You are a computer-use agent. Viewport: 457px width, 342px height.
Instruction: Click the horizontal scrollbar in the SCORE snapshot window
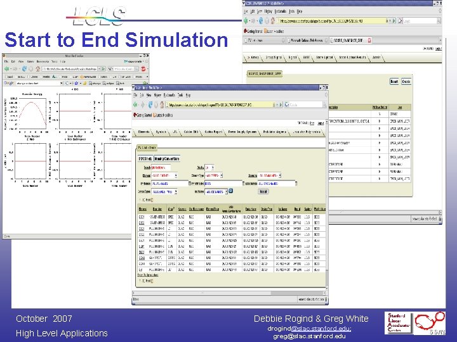[x=385, y=212]
